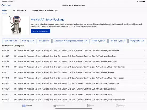This screenshot has height=110, width=147.
Task: Select part number G10W05
Action: 6,83
